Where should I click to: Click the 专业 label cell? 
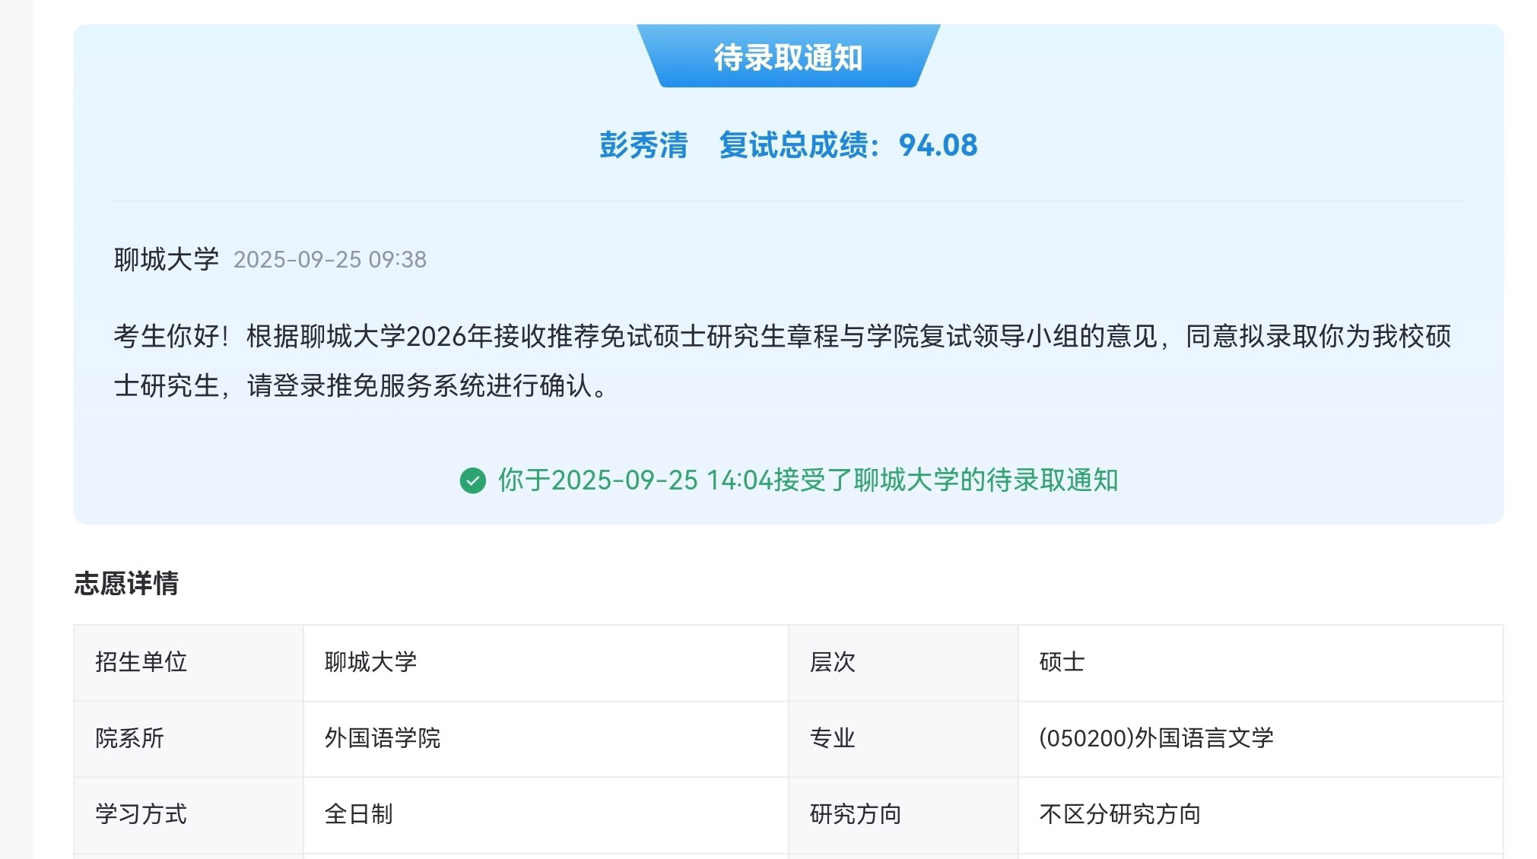[903, 739]
